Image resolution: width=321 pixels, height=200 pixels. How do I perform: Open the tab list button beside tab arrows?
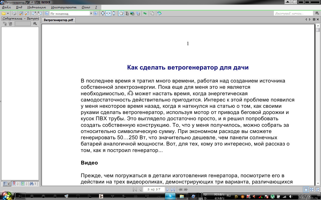coord(313,19)
